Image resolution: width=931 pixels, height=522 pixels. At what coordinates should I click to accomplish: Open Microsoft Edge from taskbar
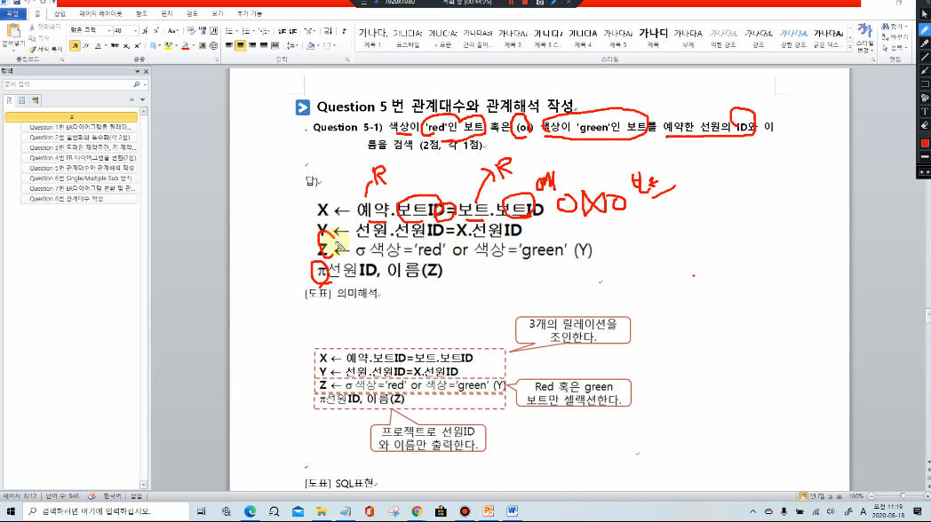pos(250,511)
